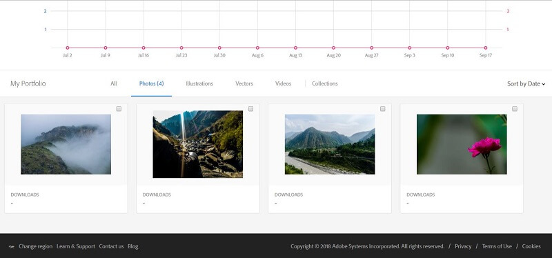Click the Jul 2 data point on chart

(x=67, y=48)
